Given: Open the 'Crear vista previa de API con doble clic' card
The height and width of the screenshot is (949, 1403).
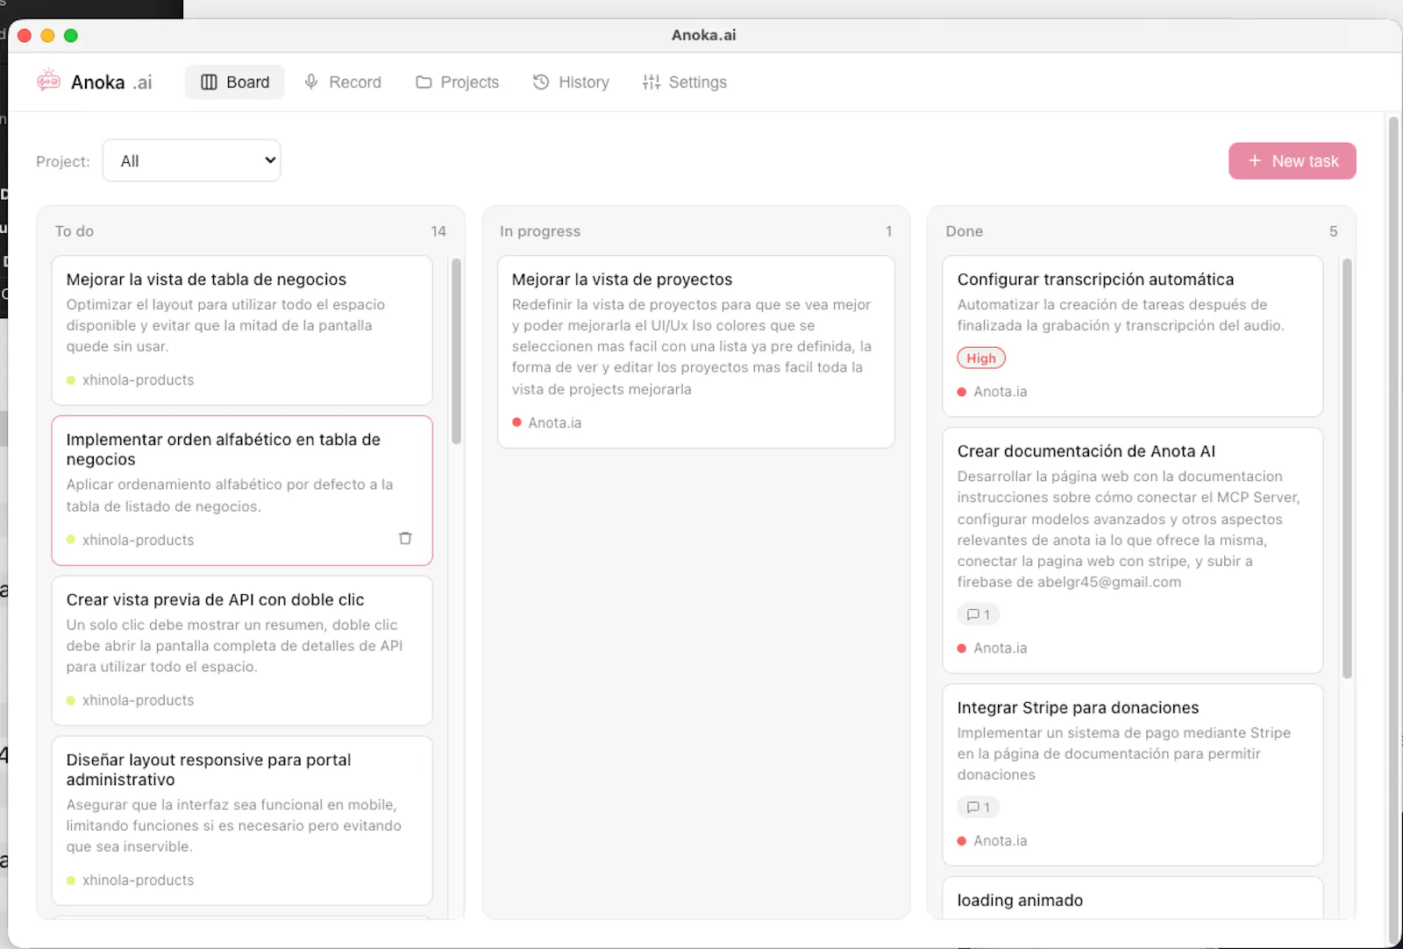Looking at the screenshot, I should pyautogui.click(x=242, y=650).
